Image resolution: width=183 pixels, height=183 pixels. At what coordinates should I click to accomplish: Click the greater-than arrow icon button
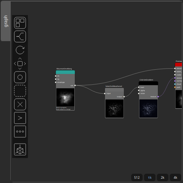click(x=20, y=118)
